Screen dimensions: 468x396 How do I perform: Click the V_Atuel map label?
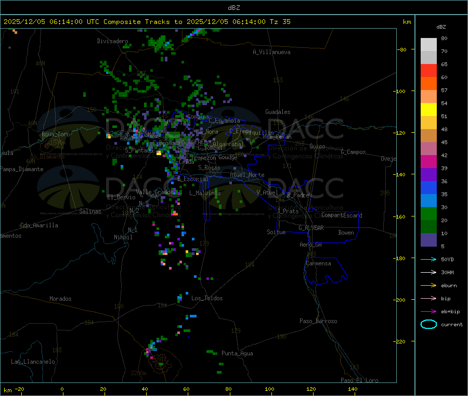tap(267, 193)
